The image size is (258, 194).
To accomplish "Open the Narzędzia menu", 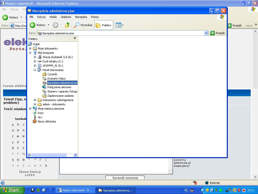I will pyautogui.click(x=81, y=17).
